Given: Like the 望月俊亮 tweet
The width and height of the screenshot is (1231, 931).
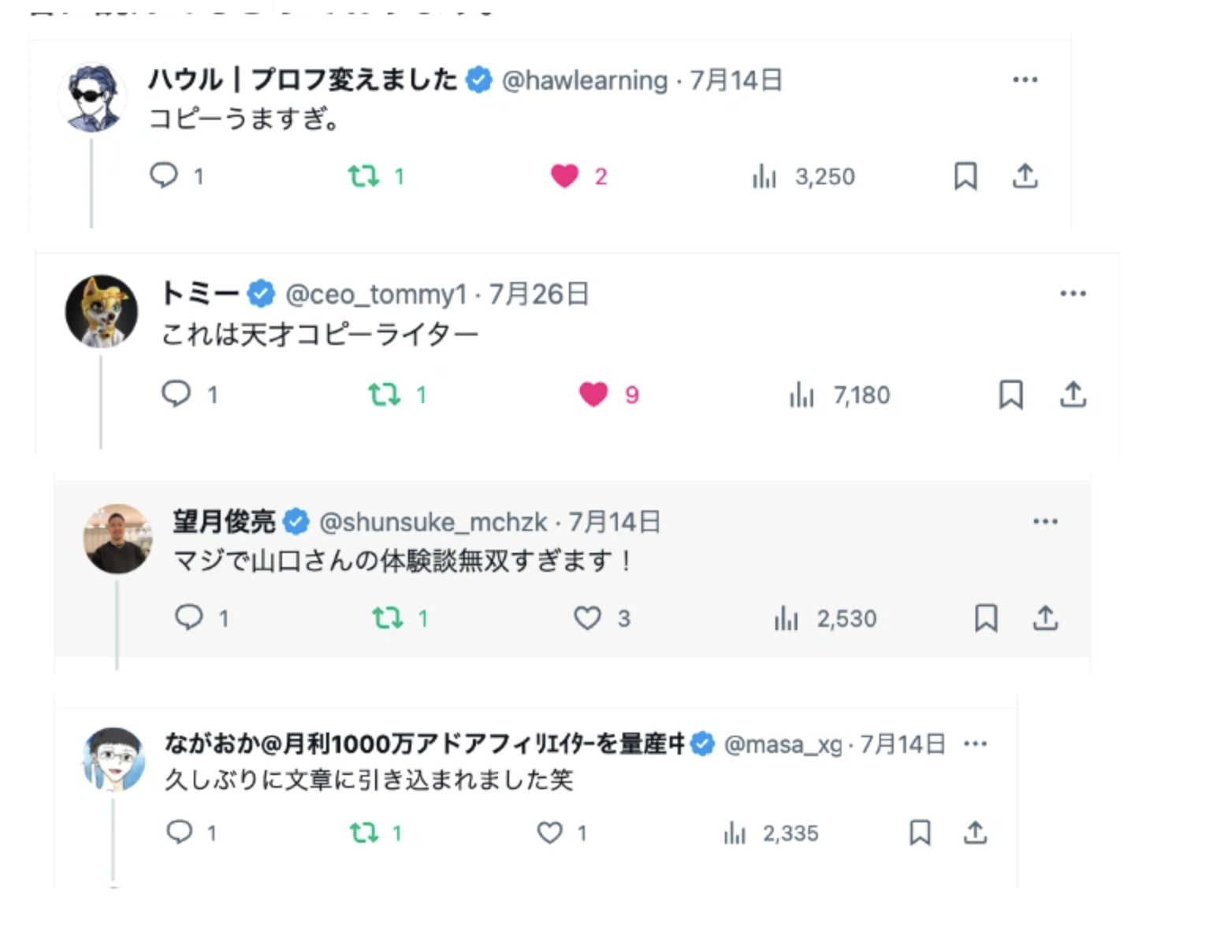Looking at the screenshot, I should [587, 618].
